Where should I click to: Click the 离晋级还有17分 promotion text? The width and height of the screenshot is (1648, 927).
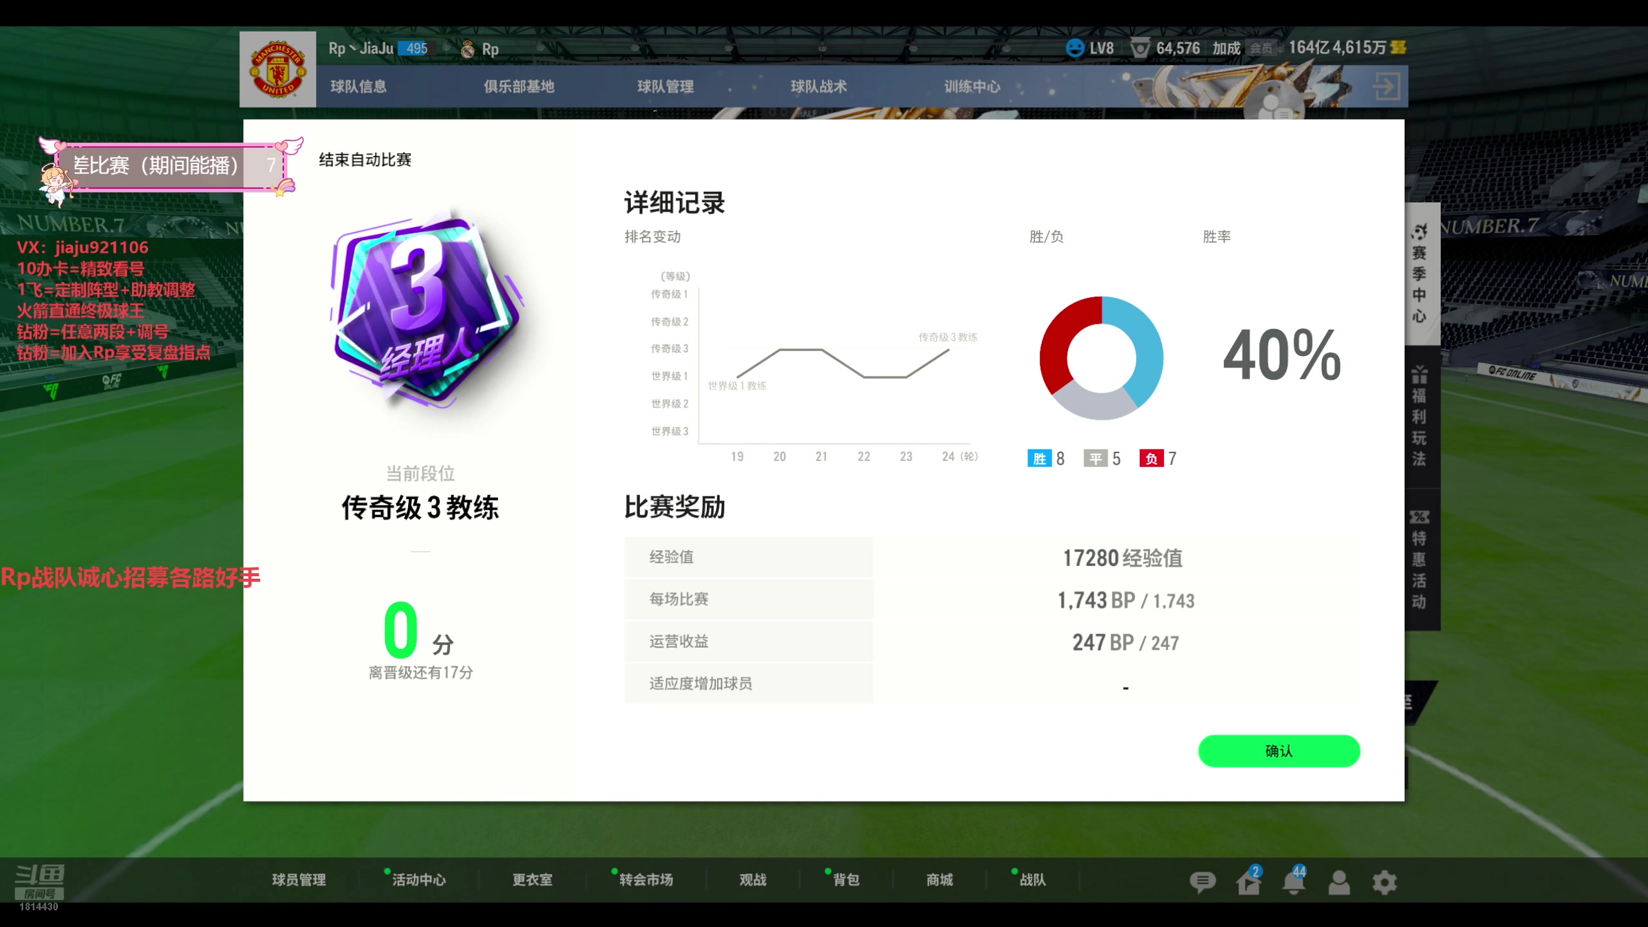tap(420, 672)
